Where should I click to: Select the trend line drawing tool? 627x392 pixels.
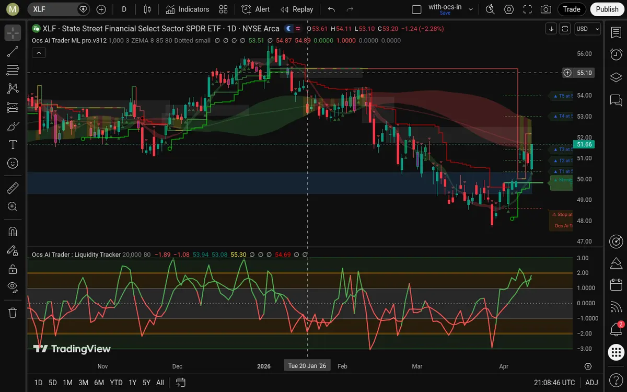point(13,51)
